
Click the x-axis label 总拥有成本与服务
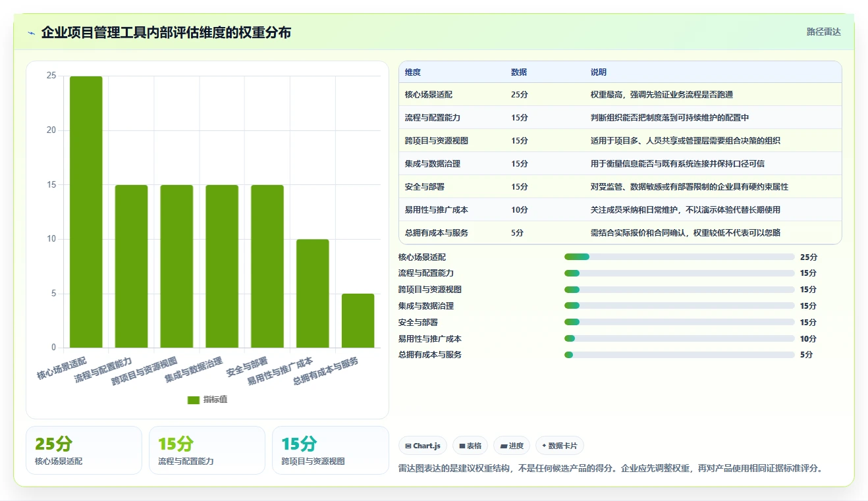point(326,371)
